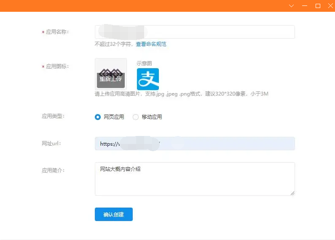335x240 pixels.
Task: Maximize the window from the title bar
Action: coord(318,6)
